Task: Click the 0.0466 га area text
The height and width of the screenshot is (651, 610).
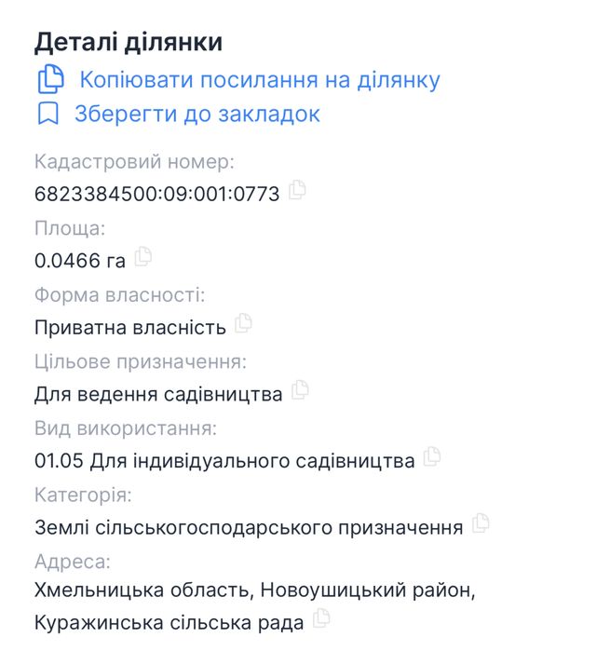Action: (x=79, y=261)
